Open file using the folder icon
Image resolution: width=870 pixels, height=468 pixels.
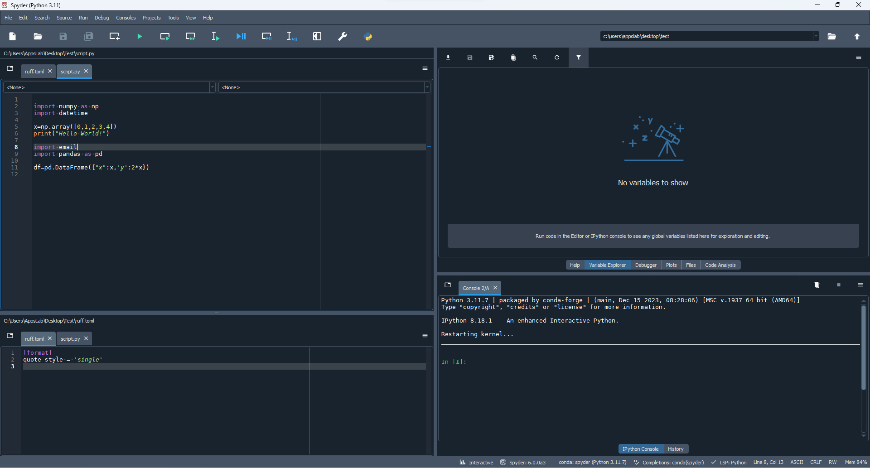pyautogui.click(x=38, y=36)
